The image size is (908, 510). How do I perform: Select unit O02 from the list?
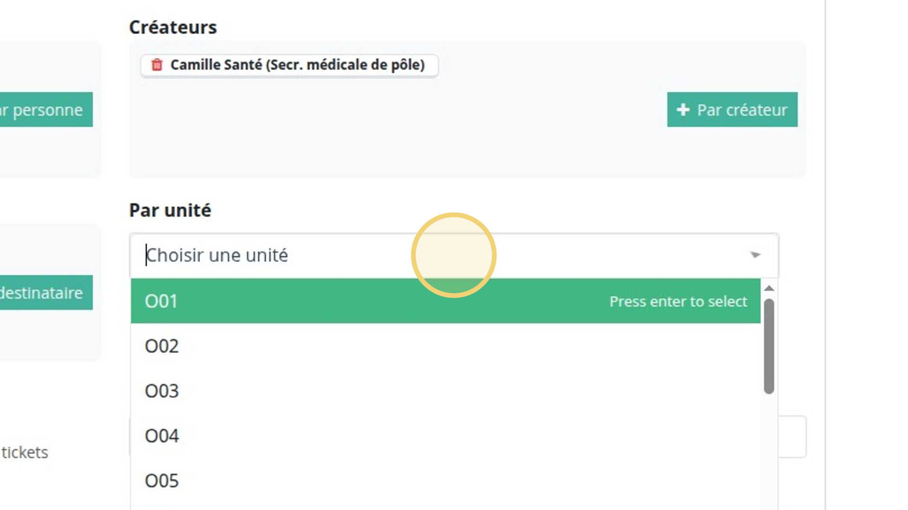point(445,346)
